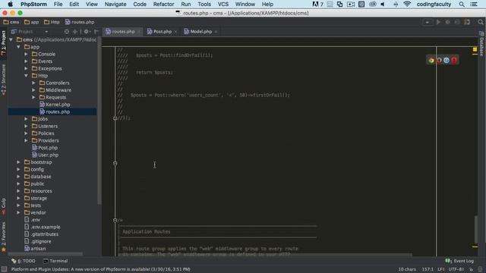Click the LF line separator in status bar

[x=440, y=269]
